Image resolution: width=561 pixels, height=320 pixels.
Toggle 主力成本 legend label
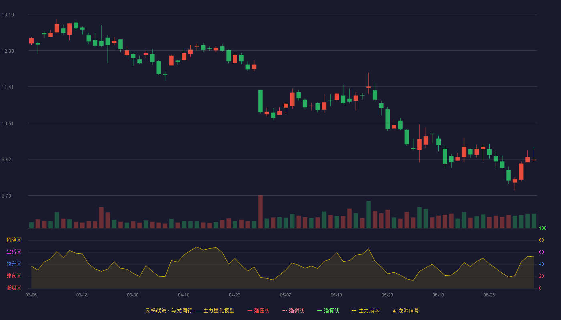[x=369, y=310]
